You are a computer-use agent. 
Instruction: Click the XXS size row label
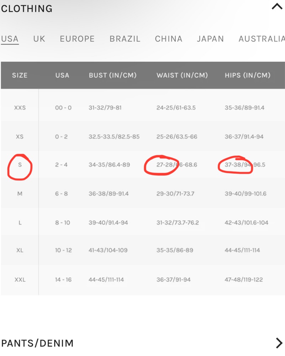20,108
